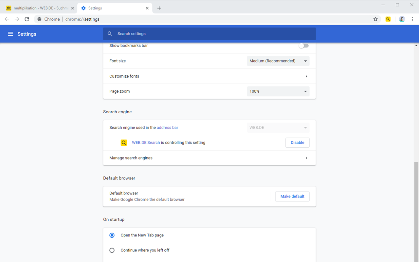Image resolution: width=419 pixels, height=262 pixels.
Task: Click the magnifier icon in search settings
Action: (x=110, y=34)
